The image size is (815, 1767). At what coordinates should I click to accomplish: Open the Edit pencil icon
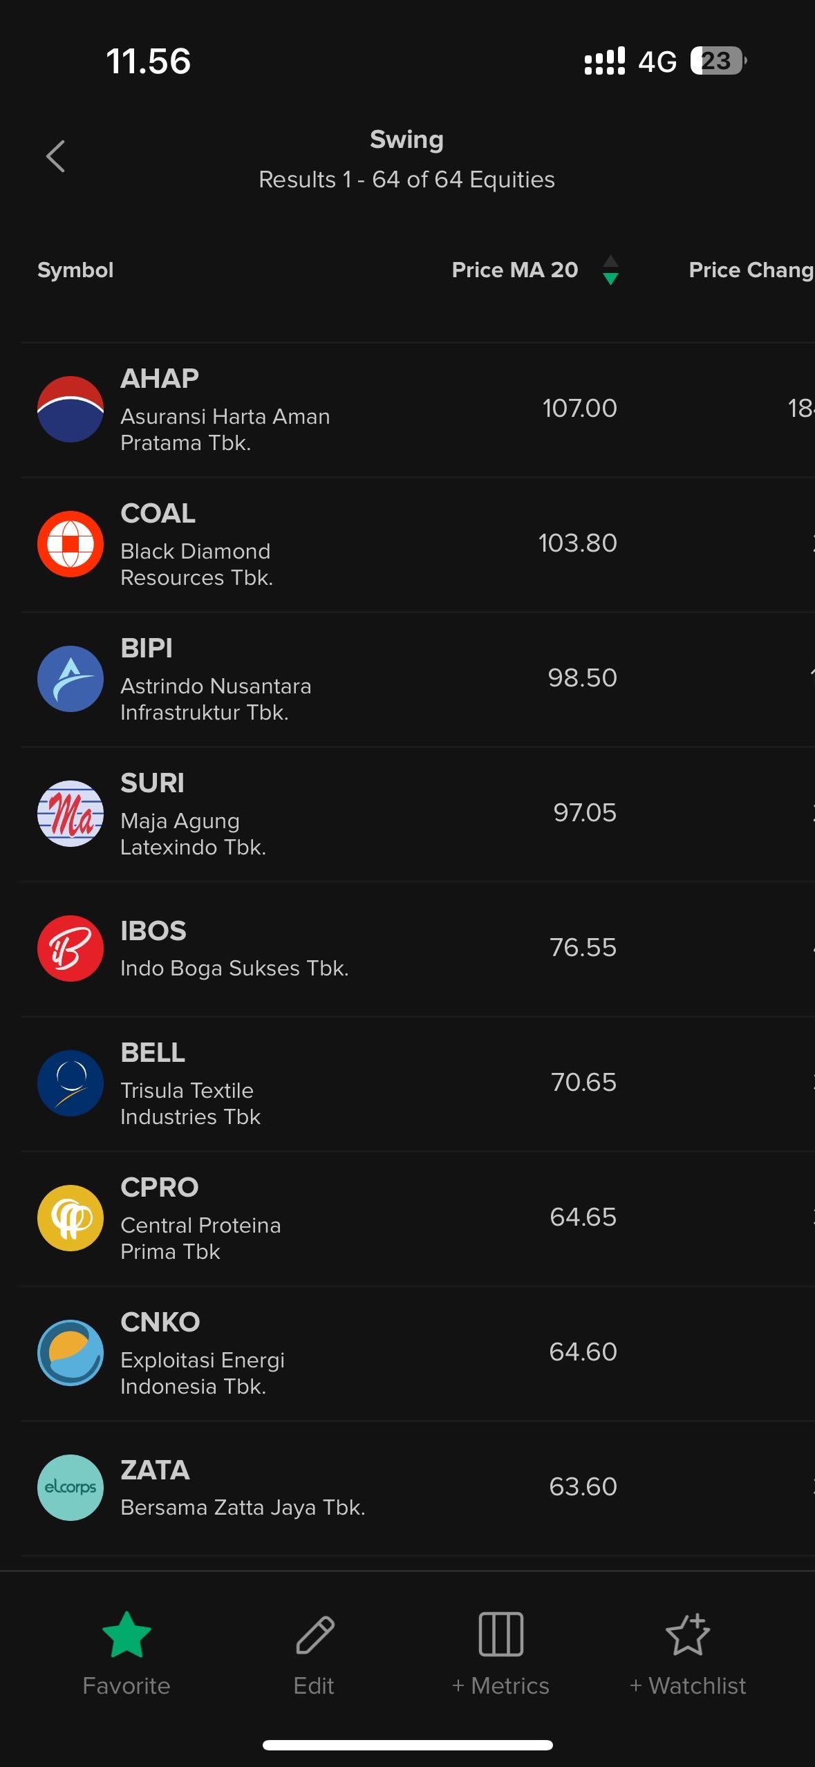[x=315, y=1635]
